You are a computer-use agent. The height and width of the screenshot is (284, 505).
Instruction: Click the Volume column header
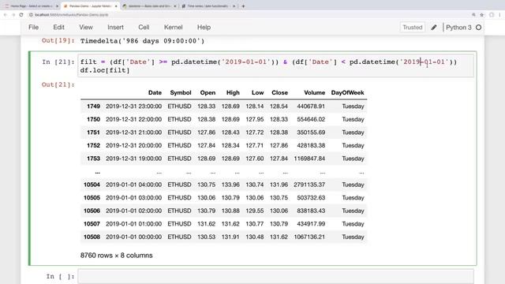[x=315, y=93]
